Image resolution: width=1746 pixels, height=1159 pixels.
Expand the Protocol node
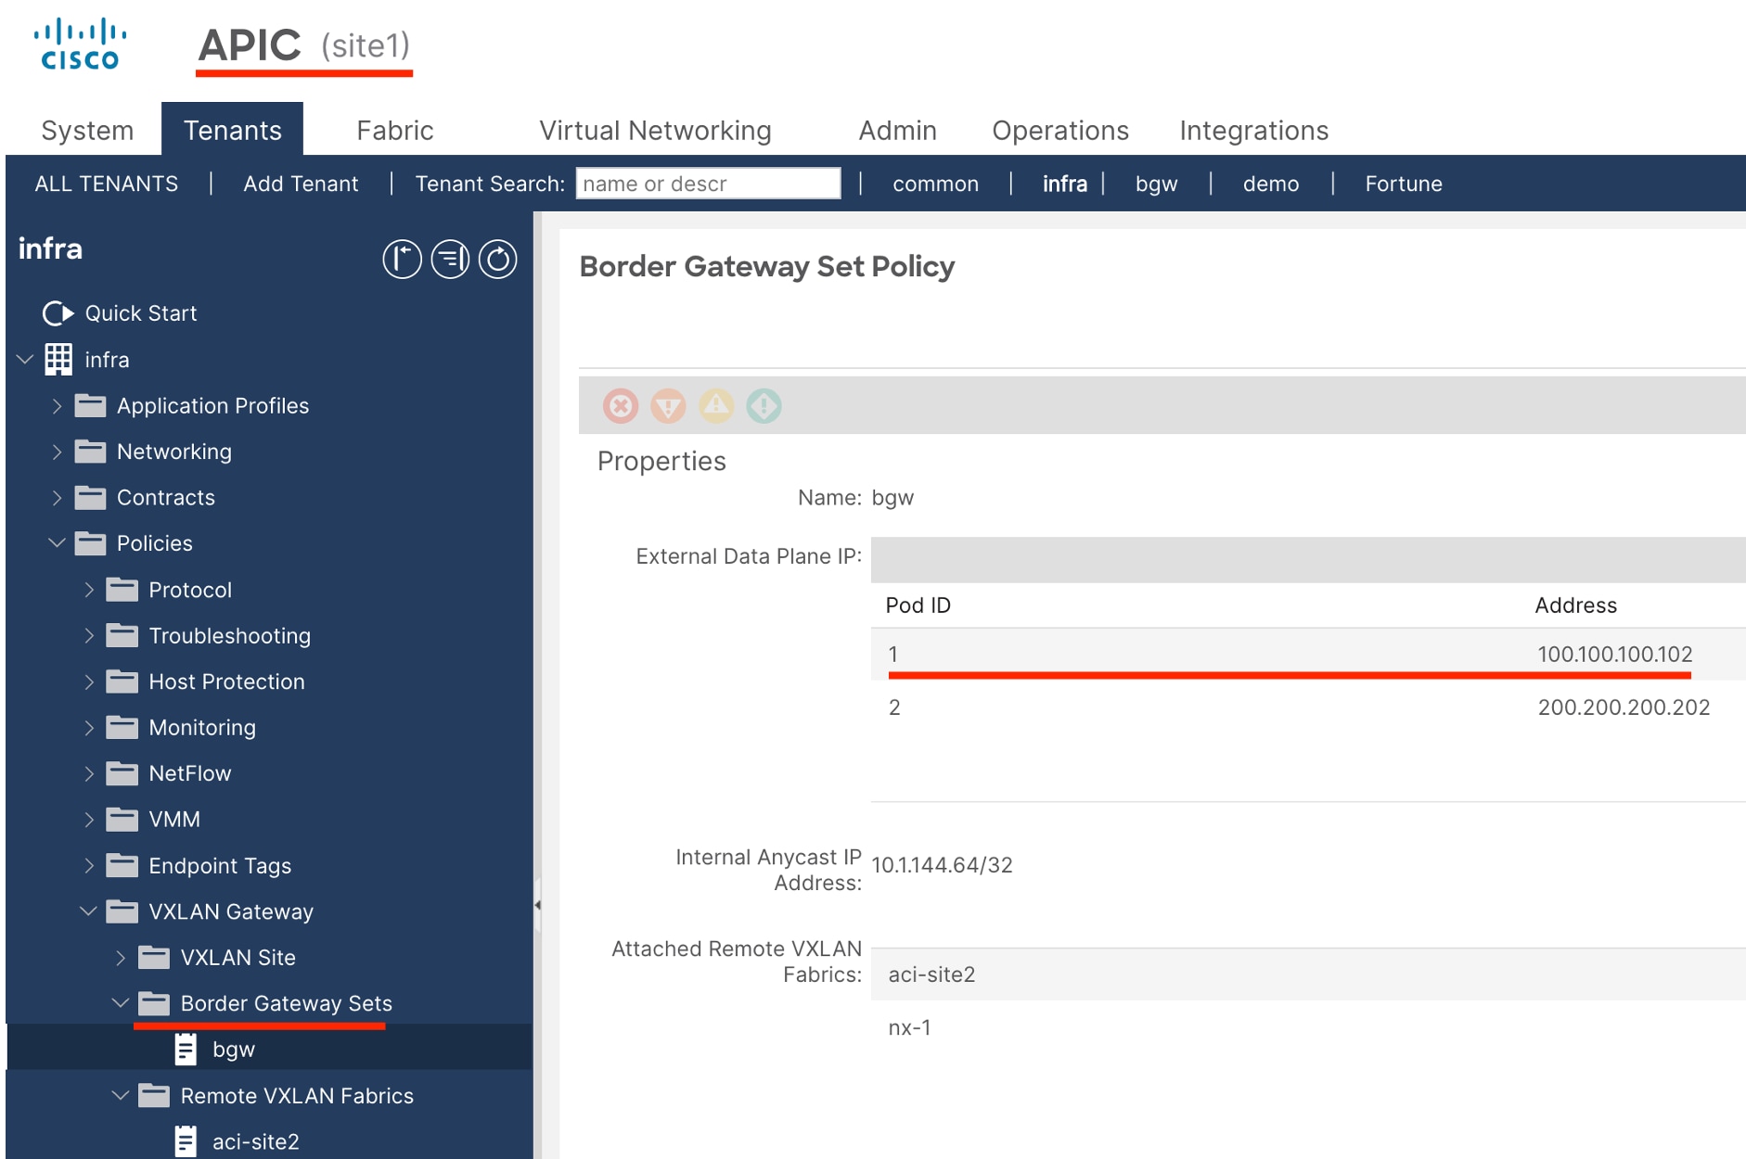(x=89, y=590)
